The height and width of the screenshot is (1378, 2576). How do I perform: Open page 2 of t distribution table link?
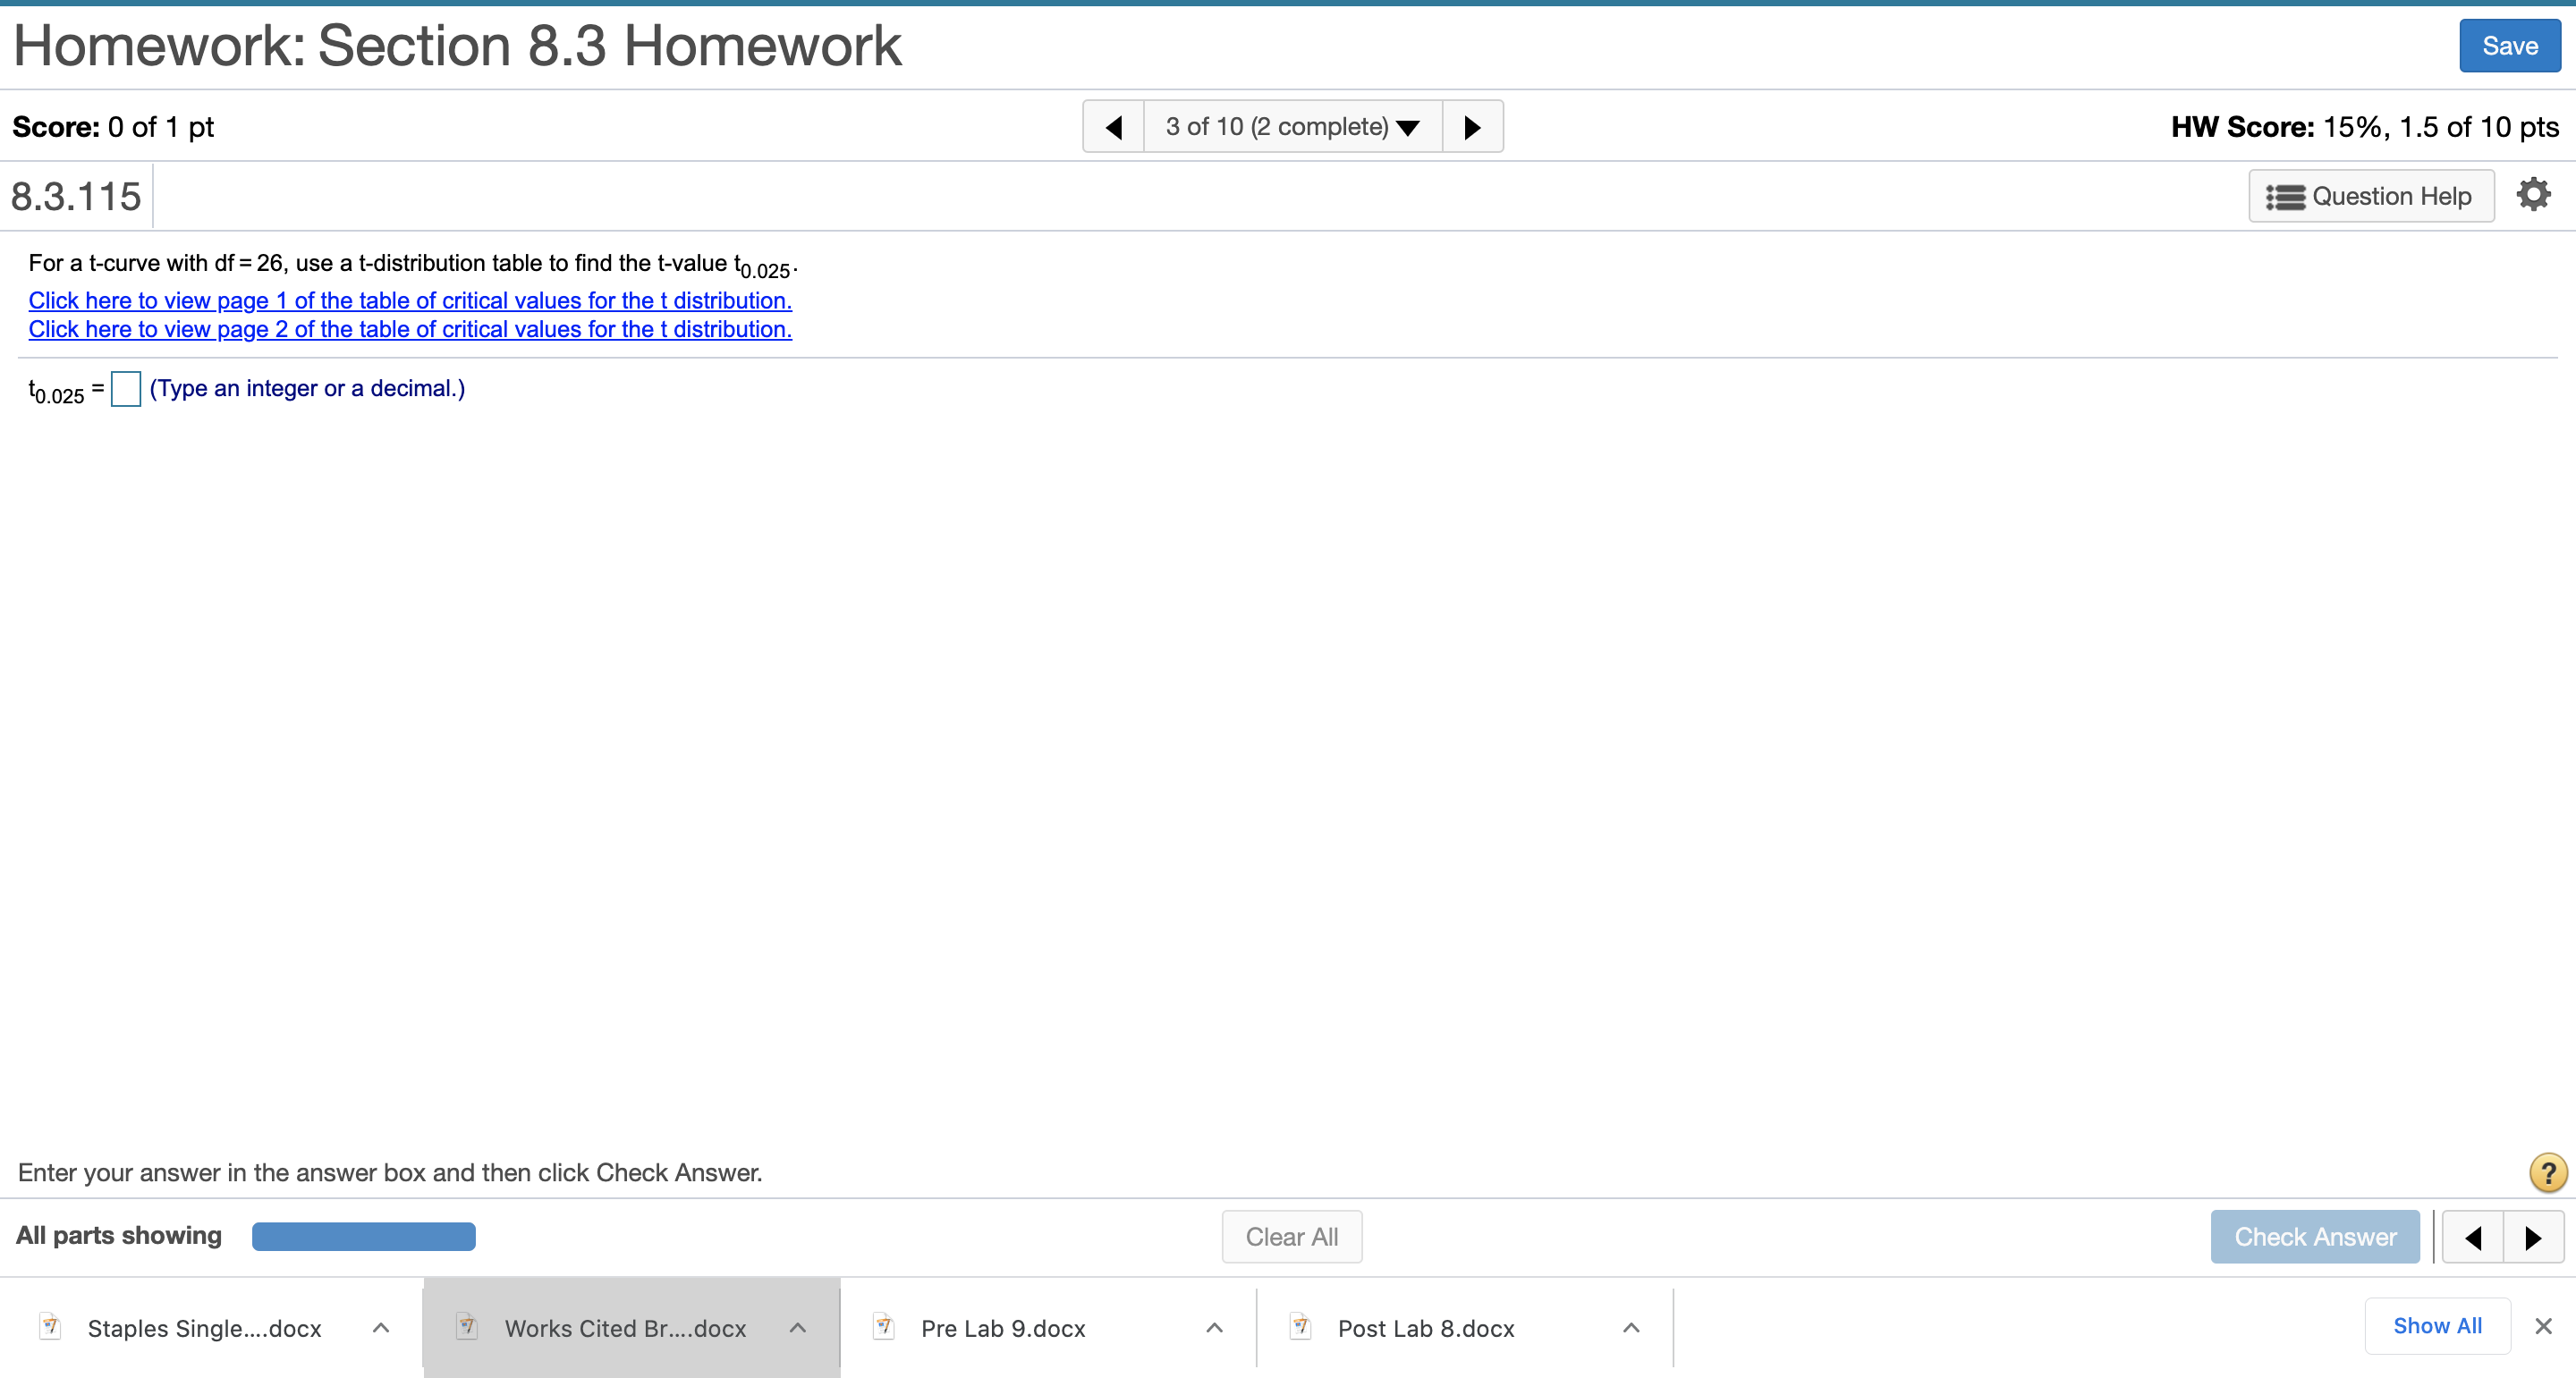(x=410, y=329)
